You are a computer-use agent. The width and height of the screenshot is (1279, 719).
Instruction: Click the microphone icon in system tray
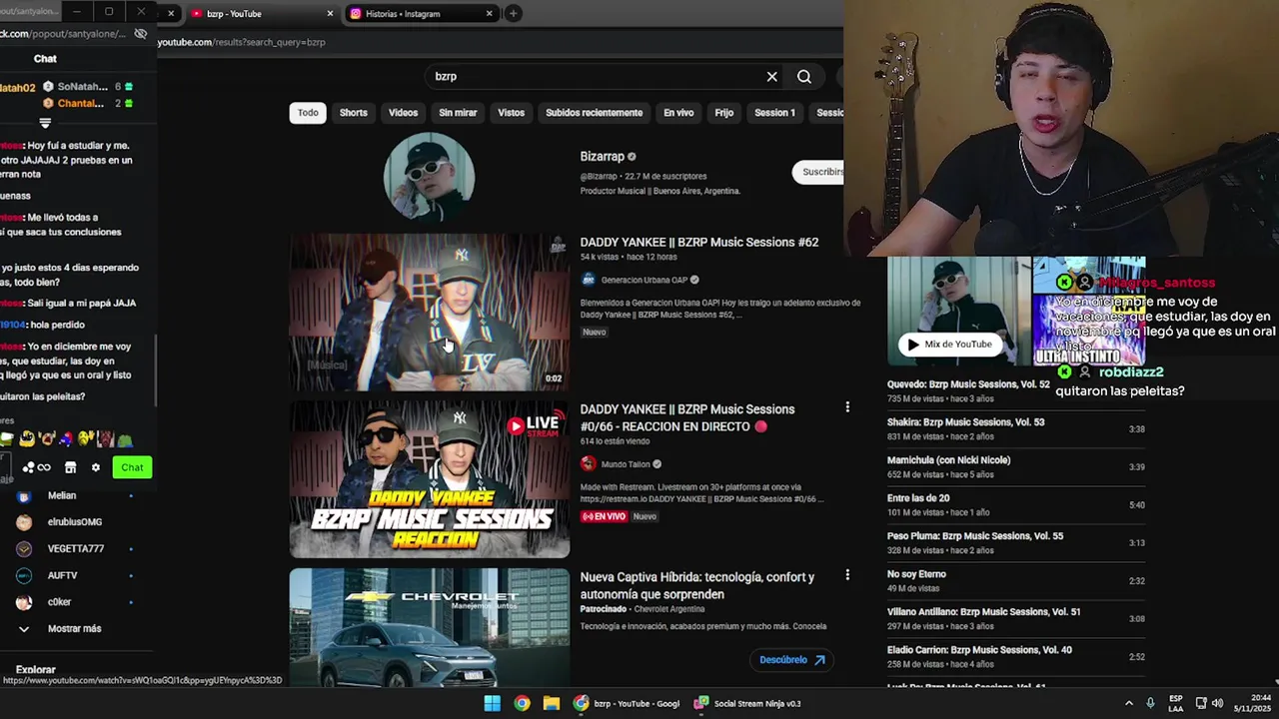1150,703
